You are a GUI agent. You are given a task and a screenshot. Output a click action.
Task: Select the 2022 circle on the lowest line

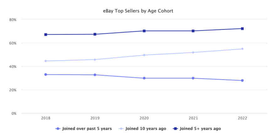242,81
